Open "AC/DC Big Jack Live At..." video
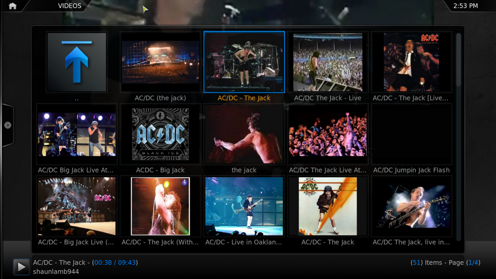The height and width of the screenshot is (279, 496). [76, 134]
